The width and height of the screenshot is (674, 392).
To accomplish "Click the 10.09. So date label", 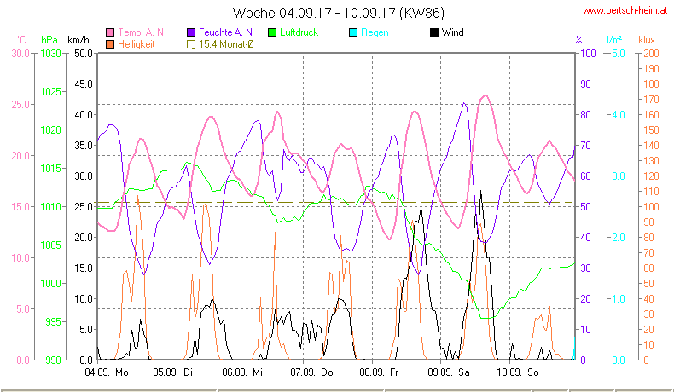I will tap(518, 372).
